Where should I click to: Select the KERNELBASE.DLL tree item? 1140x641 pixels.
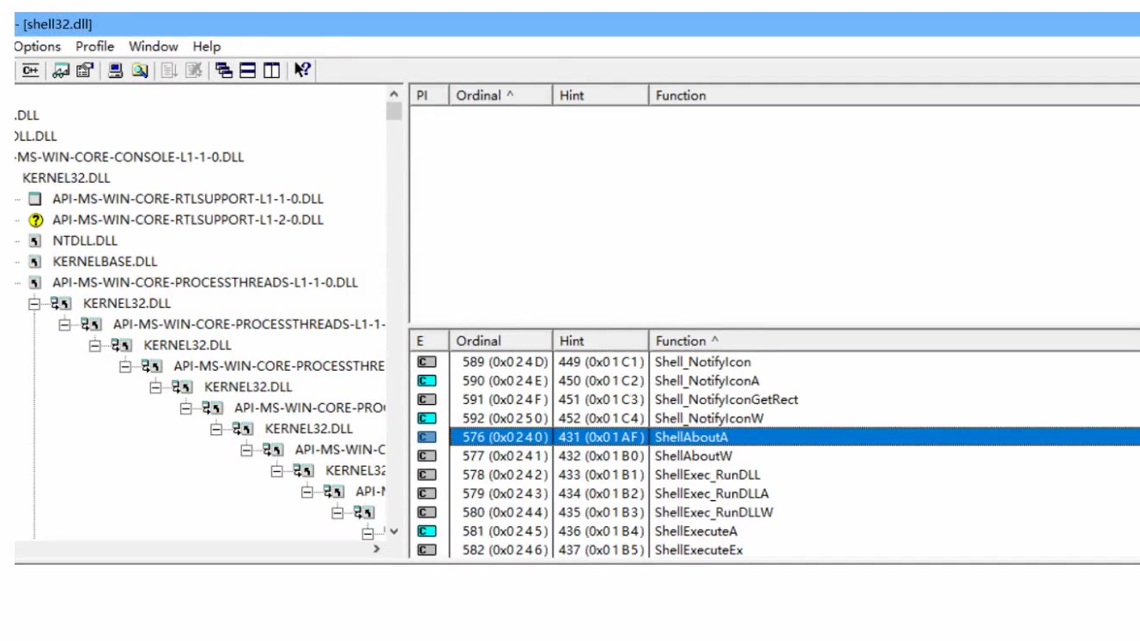[x=105, y=262]
